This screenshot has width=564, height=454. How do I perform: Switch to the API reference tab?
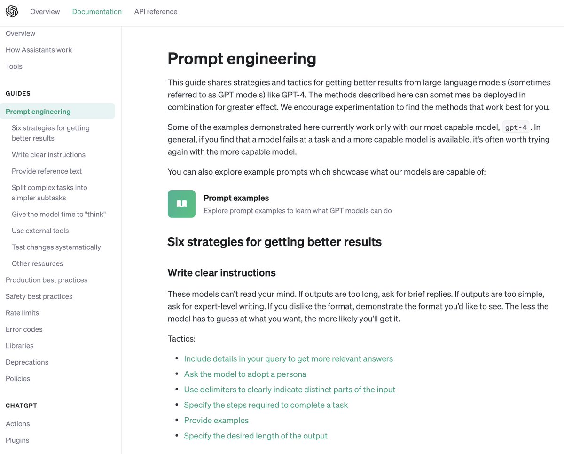tap(156, 12)
